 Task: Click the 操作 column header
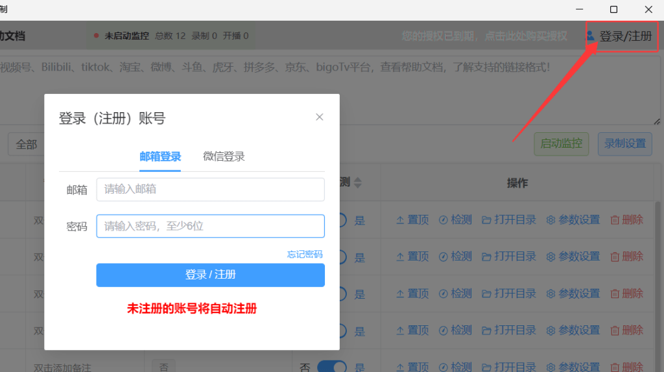point(517,183)
